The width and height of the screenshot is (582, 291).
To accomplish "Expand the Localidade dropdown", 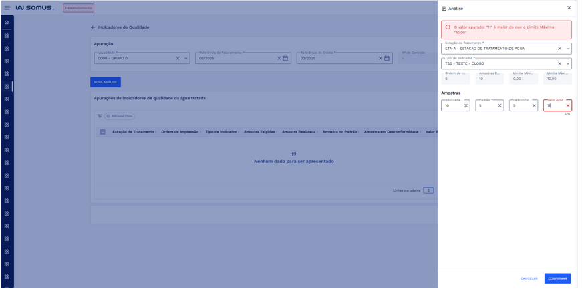I will point(186,58).
